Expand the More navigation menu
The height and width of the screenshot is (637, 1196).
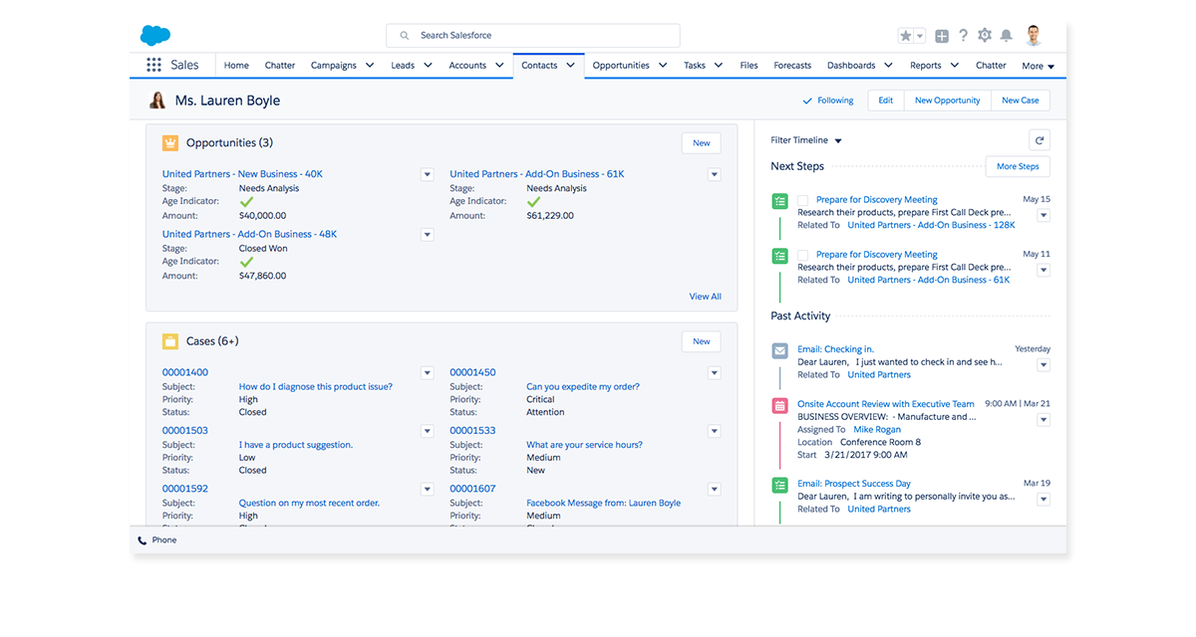coord(1038,67)
